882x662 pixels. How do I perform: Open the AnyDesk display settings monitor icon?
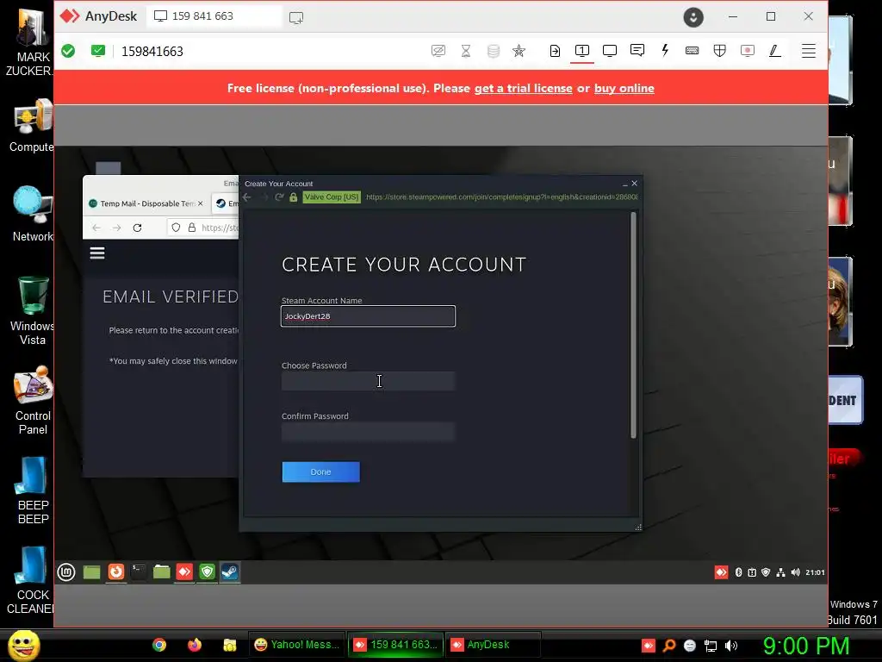tap(610, 51)
